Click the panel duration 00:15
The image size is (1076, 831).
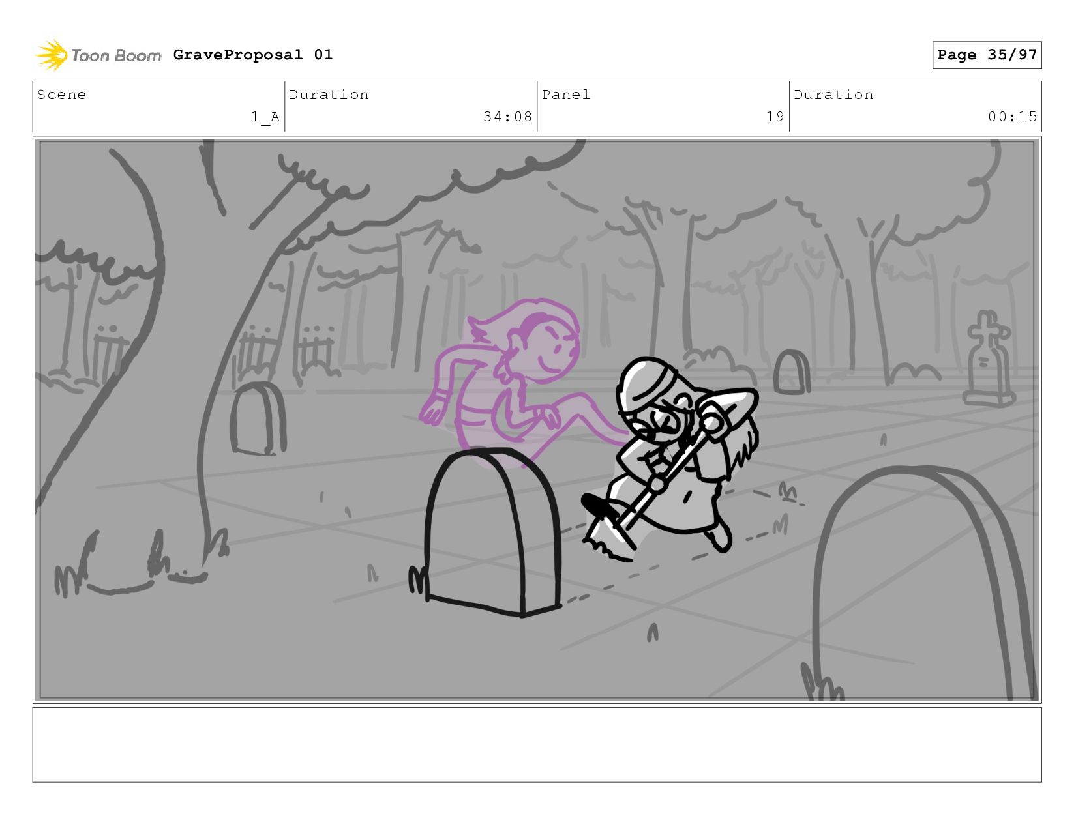pos(1012,117)
